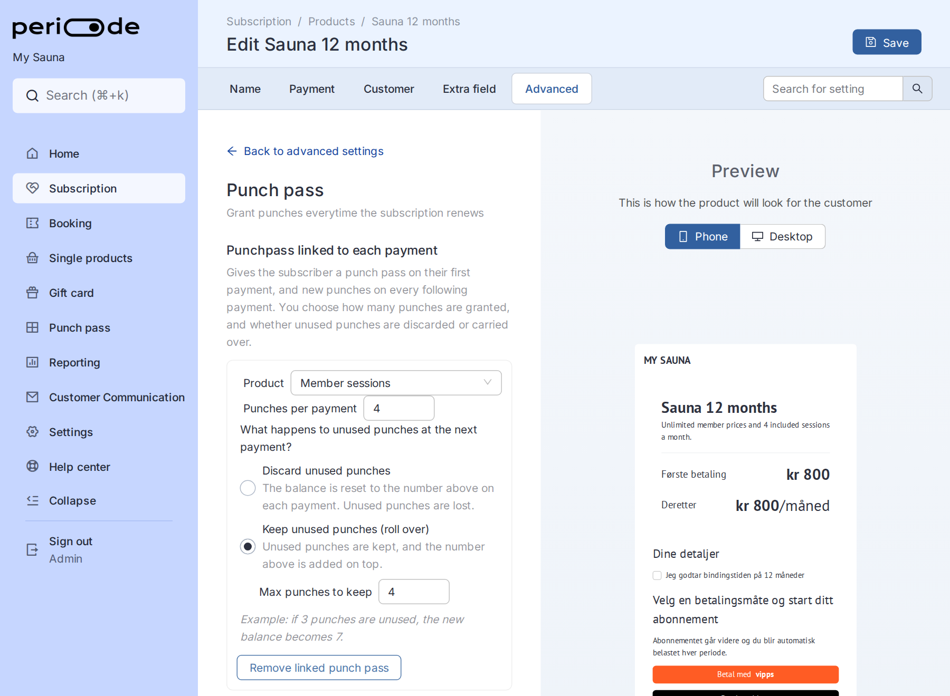Select the Discard unused punches radio button
The image size is (950, 696).
(x=248, y=488)
